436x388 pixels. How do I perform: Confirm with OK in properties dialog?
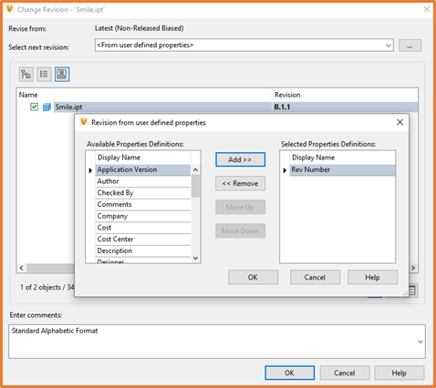click(253, 277)
